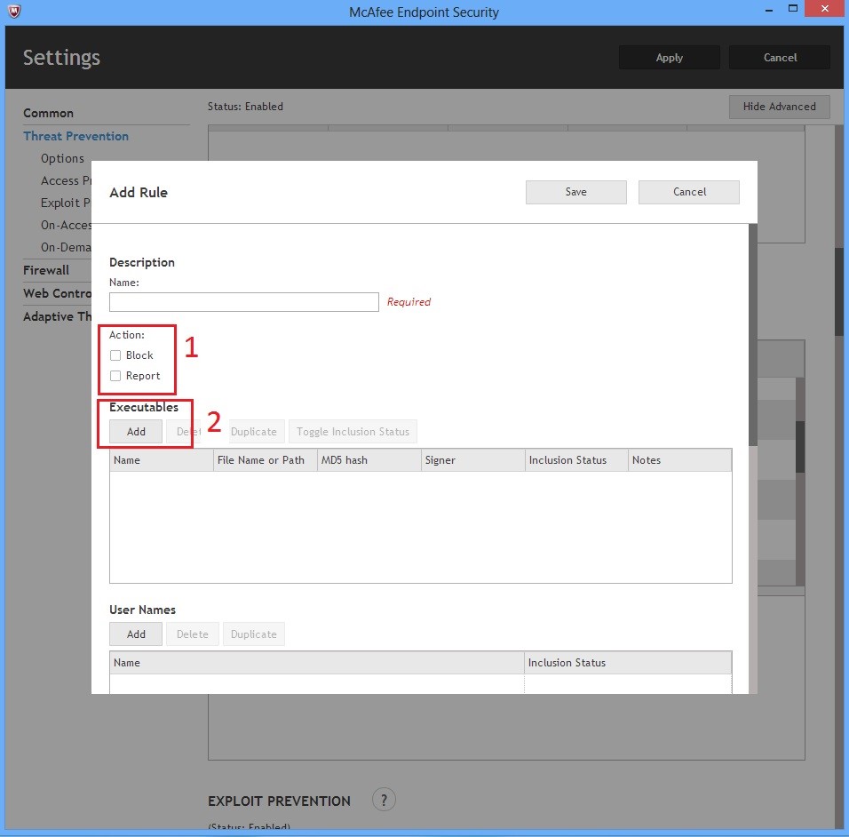Click the McAfee shield icon in title bar
Image resolution: width=849 pixels, height=837 pixels.
tap(12, 12)
